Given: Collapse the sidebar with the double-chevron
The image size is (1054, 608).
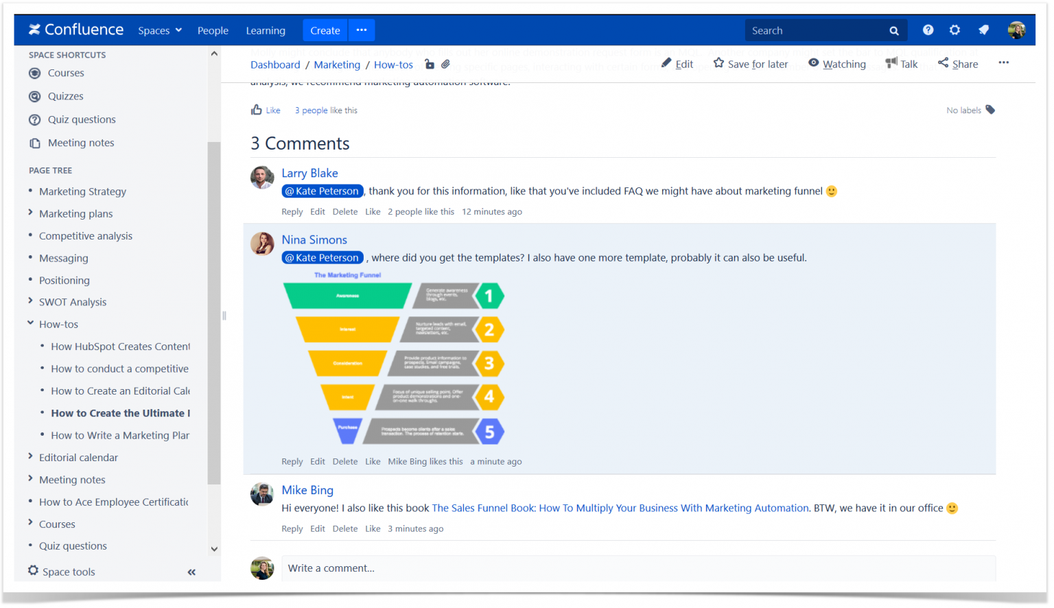Looking at the screenshot, I should [191, 572].
